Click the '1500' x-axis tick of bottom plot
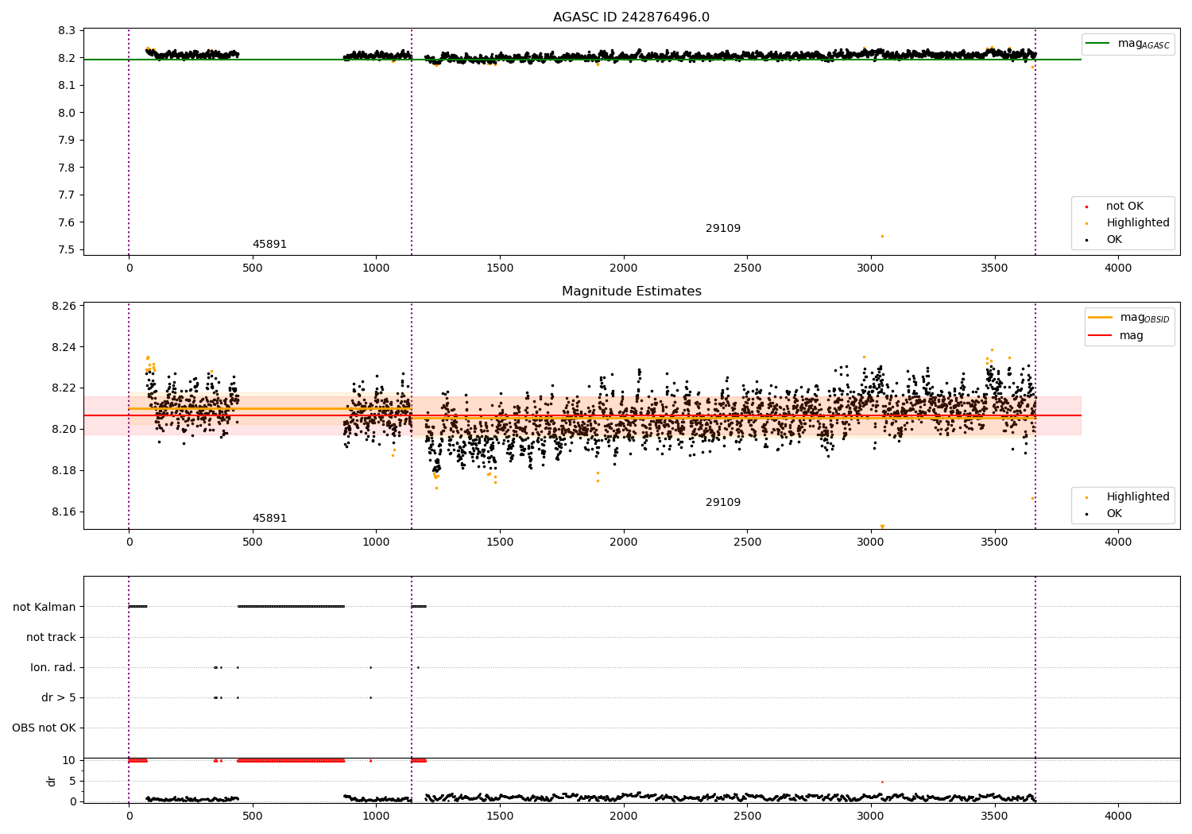The height and width of the screenshot is (834, 1192). tap(500, 816)
